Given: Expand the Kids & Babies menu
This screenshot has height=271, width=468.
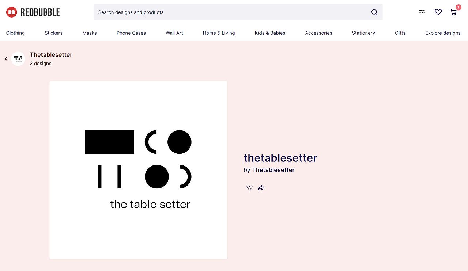Looking at the screenshot, I should click(270, 33).
